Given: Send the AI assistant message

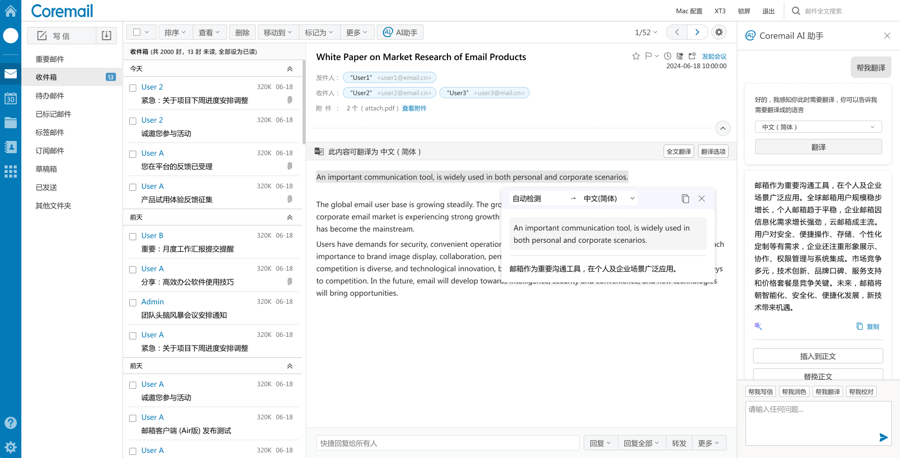Looking at the screenshot, I should click(x=883, y=437).
